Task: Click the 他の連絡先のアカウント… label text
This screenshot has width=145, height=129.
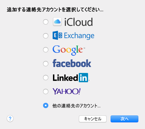Action: (x=76, y=106)
